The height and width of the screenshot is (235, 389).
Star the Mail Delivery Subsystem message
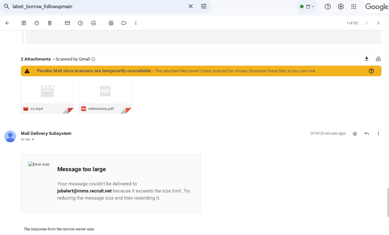pos(355,134)
